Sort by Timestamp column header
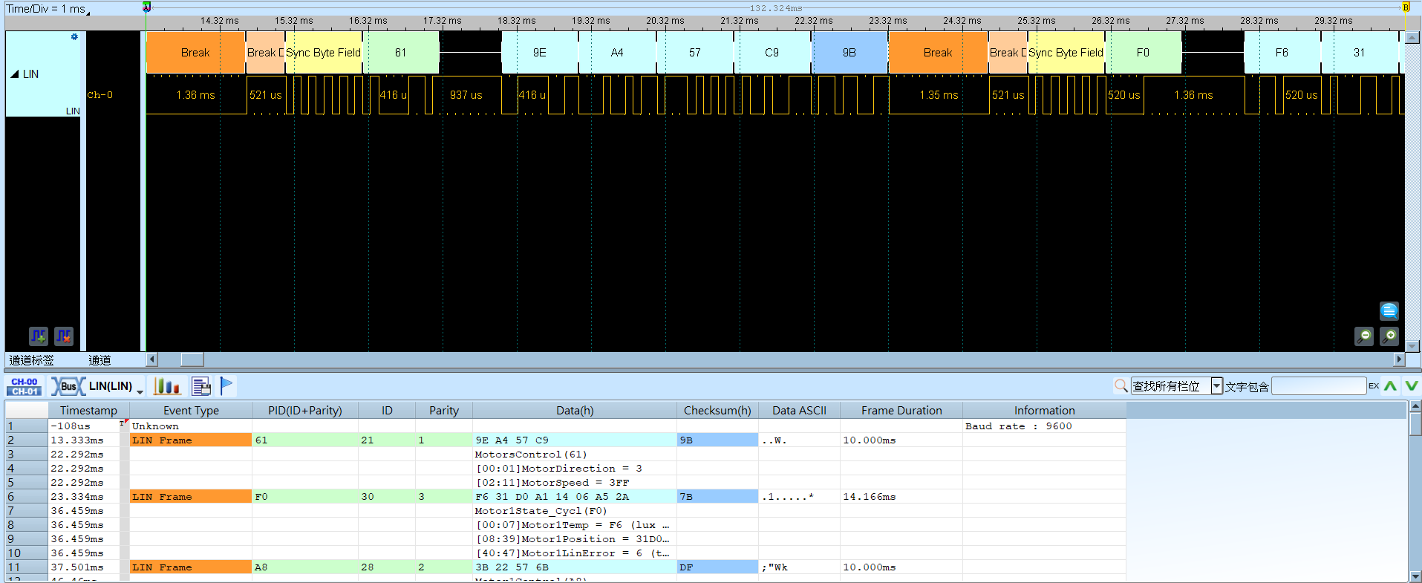The height and width of the screenshot is (583, 1422). coord(88,410)
